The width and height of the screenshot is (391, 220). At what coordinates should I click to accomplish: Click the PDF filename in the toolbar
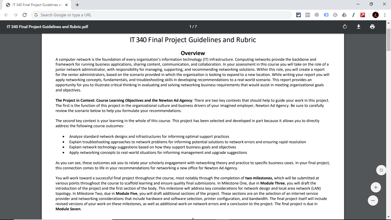[48, 27]
